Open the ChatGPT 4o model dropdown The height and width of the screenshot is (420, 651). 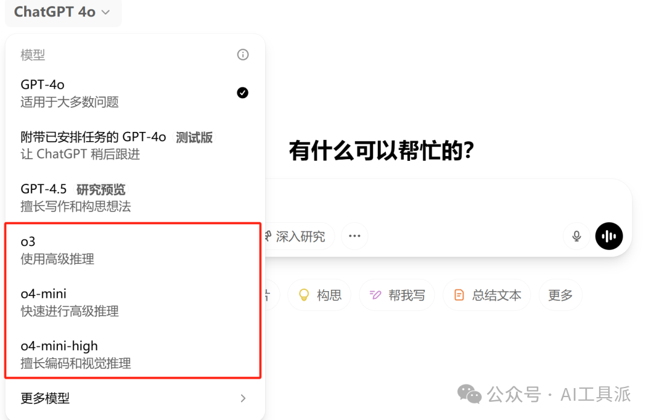click(63, 12)
